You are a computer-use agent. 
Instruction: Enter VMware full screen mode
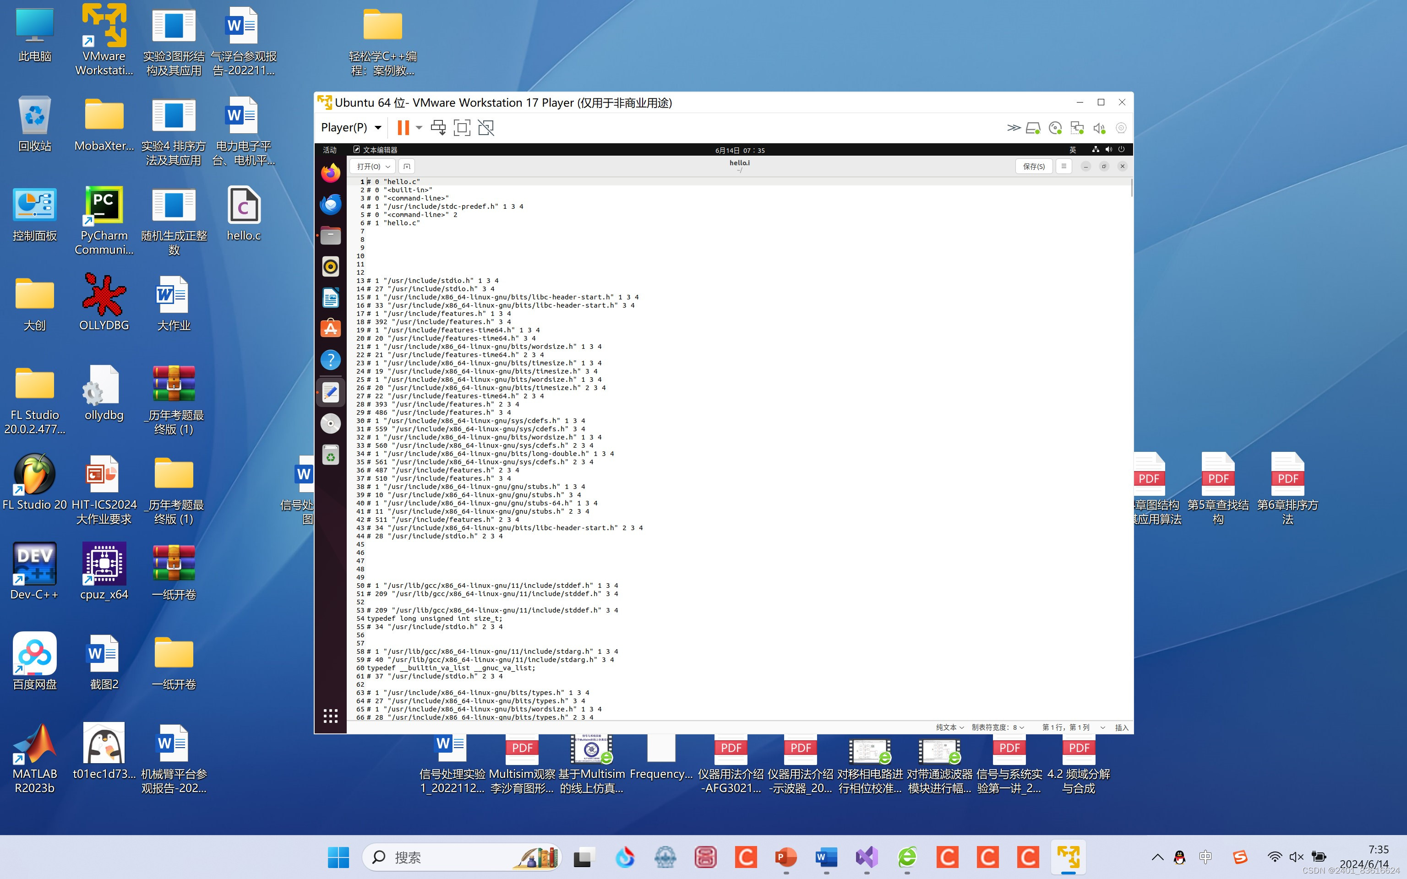(462, 127)
